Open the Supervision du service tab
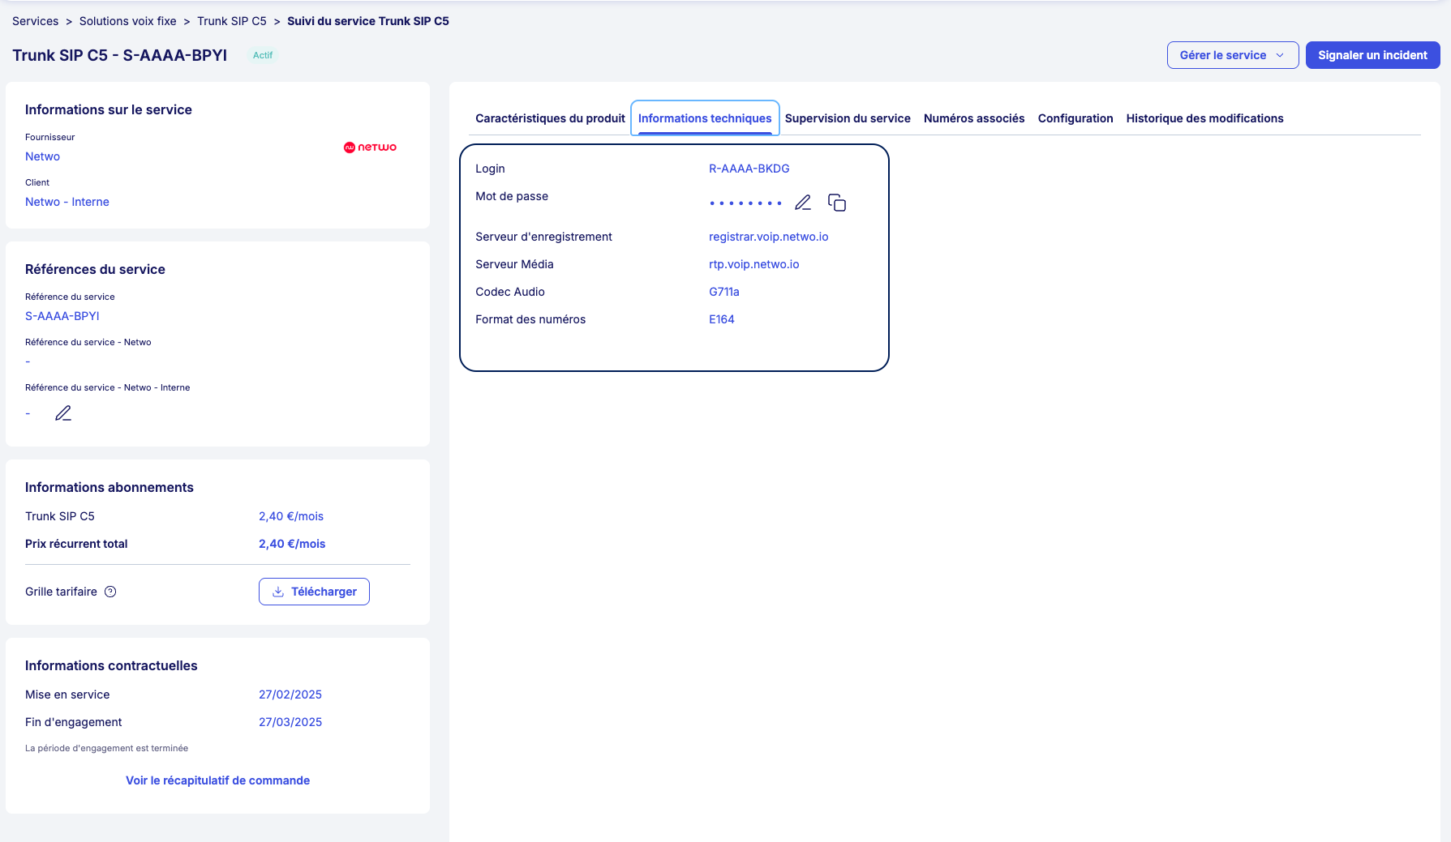1451x842 pixels. click(x=848, y=118)
